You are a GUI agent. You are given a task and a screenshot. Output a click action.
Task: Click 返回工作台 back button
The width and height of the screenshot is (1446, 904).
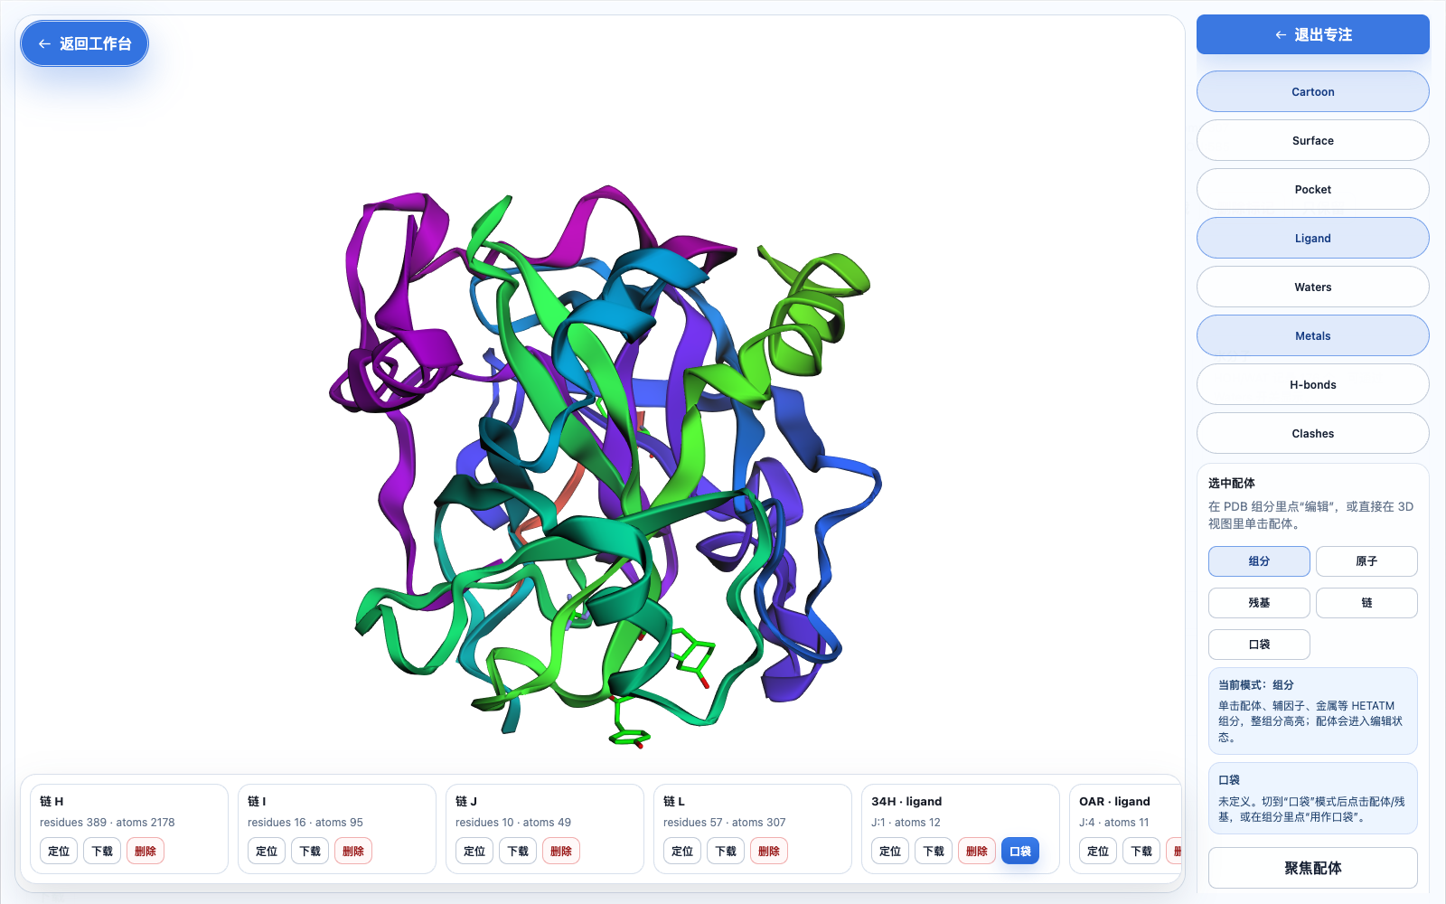[x=84, y=43]
